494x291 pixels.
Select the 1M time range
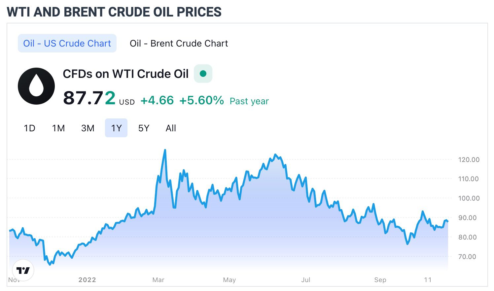coord(58,128)
